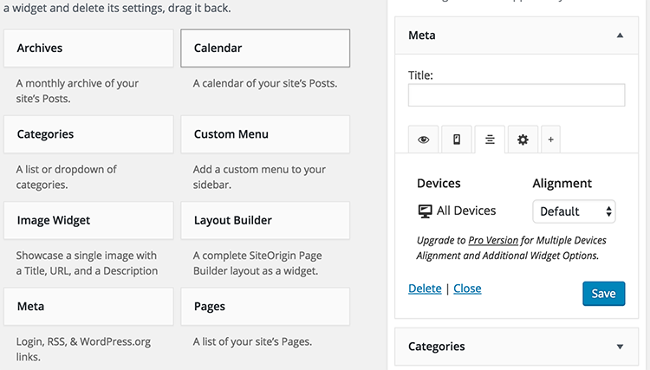Click the plus icon tab
650x370 pixels.
[550, 140]
